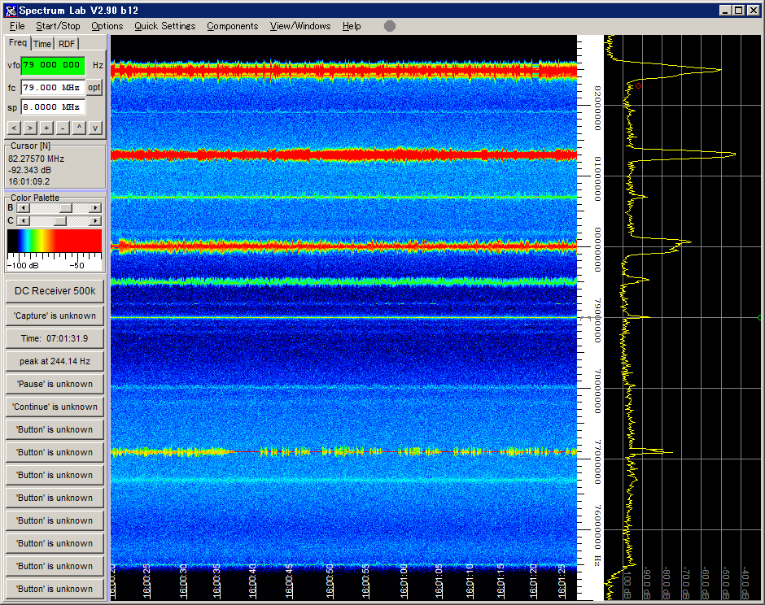Open the Quick Settings menu
765x605 pixels.
tap(164, 26)
